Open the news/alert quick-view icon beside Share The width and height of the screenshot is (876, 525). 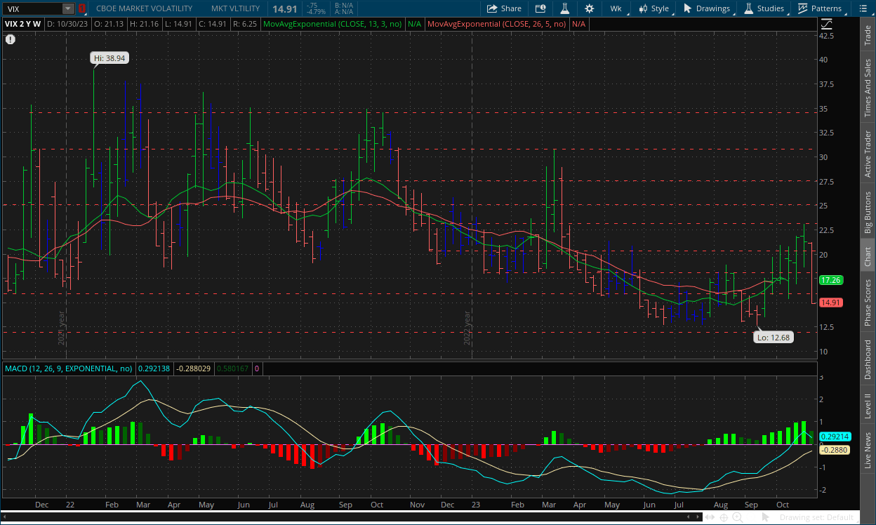pos(540,8)
